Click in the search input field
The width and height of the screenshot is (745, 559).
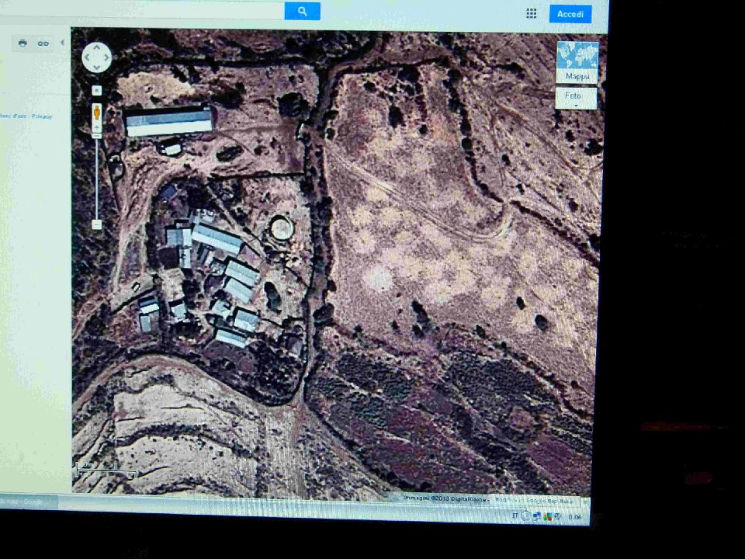[143, 9]
